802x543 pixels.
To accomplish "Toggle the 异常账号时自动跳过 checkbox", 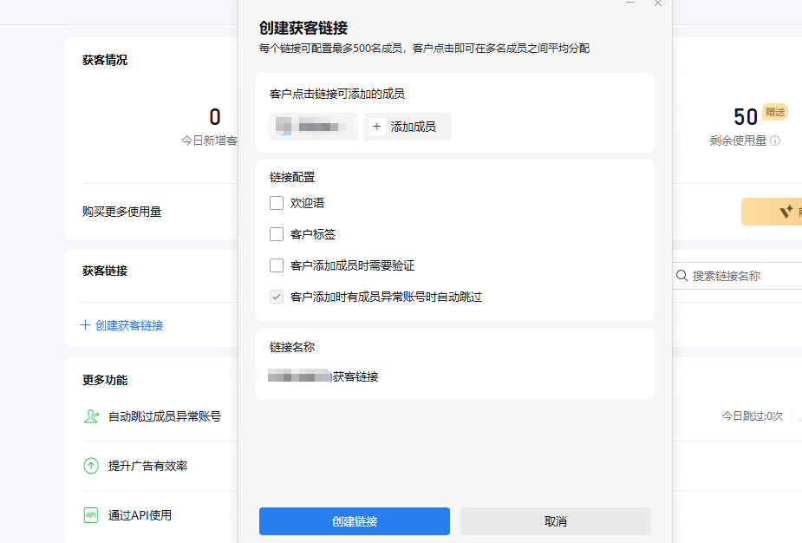I will click(x=277, y=297).
